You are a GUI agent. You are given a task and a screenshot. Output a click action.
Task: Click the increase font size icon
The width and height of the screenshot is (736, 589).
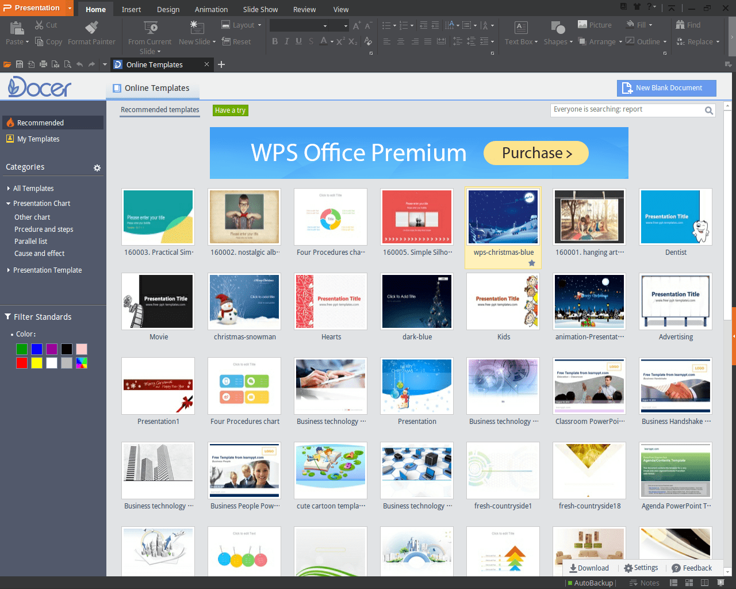click(x=357, y=25)
